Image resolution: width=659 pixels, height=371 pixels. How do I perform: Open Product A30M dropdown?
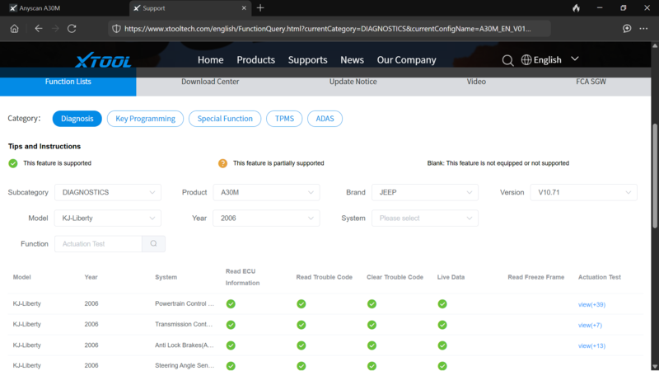pyautogui.click(x=266, y=192)
